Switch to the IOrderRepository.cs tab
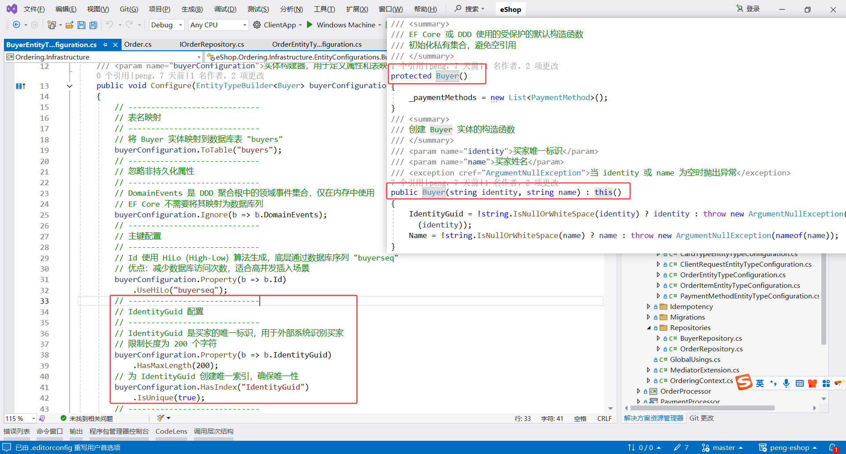 click(x=212, y=45)
